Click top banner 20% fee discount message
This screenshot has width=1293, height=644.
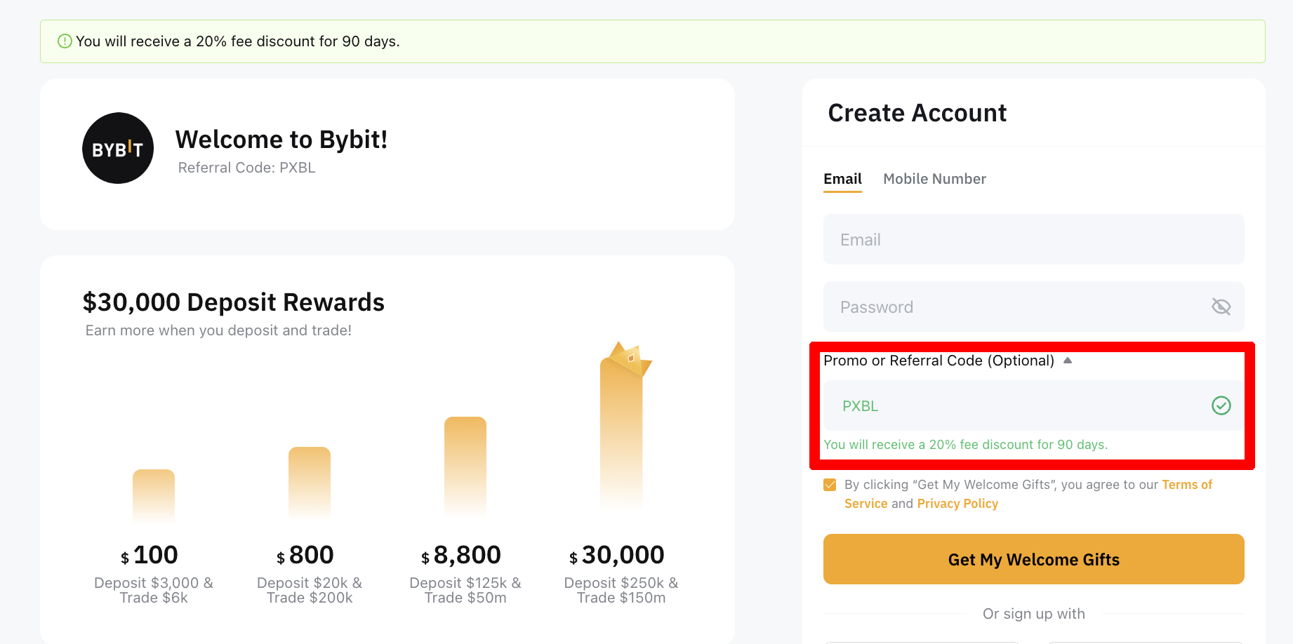click(x=238, y=41)
